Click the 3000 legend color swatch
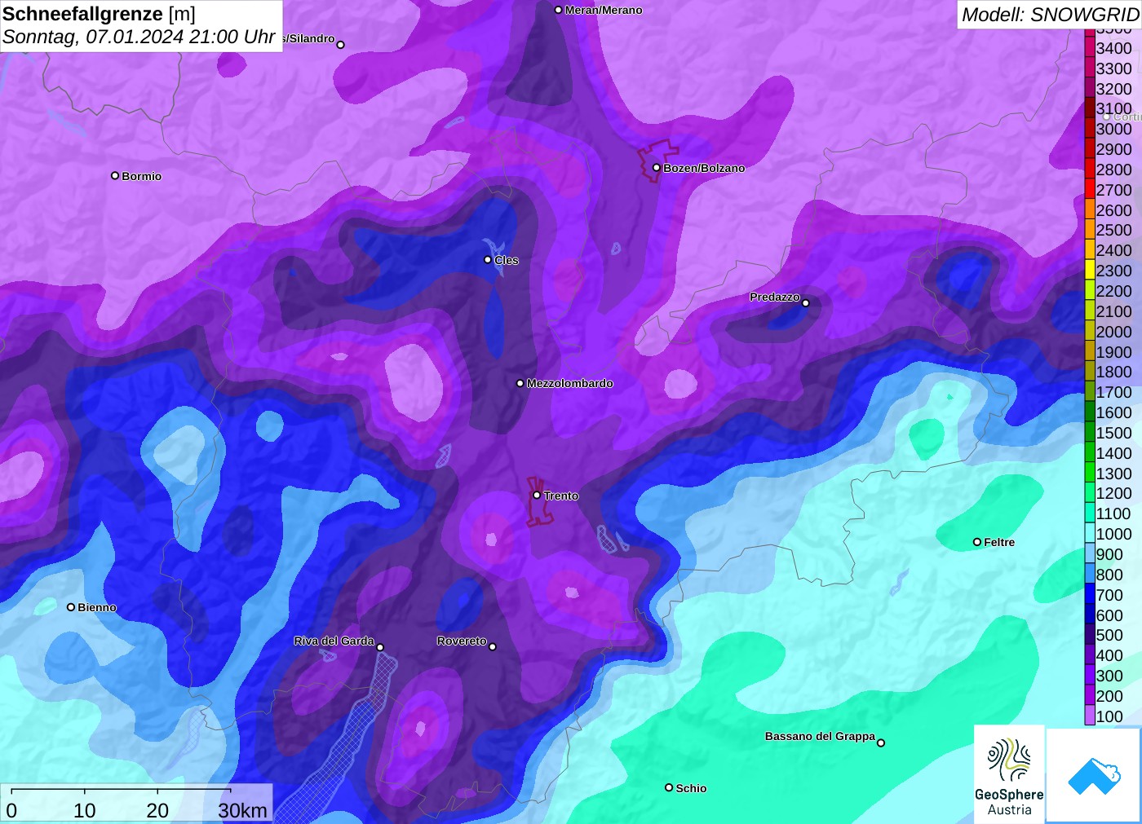Viewport: 1142px width, 824px height. pyautogui.click(x=1089, y=129)
